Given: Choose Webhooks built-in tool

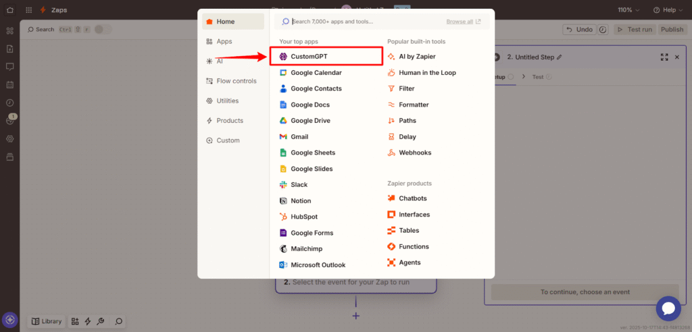Looking at the screenshot, I should (x=409, y=153).
